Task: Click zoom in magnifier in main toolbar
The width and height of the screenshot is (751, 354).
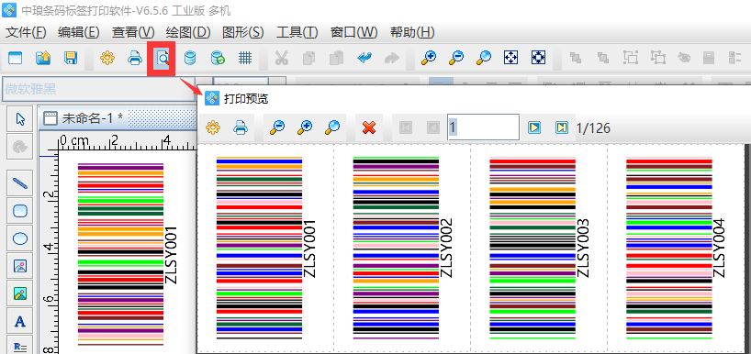Action: tap(428, 59)
